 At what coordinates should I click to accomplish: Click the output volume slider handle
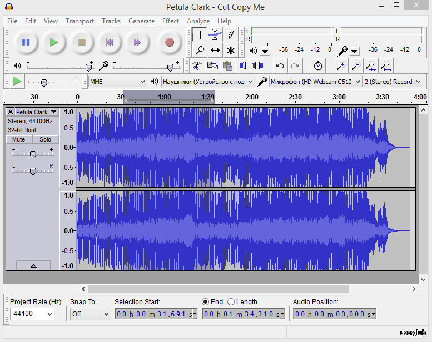pos(89,67)
